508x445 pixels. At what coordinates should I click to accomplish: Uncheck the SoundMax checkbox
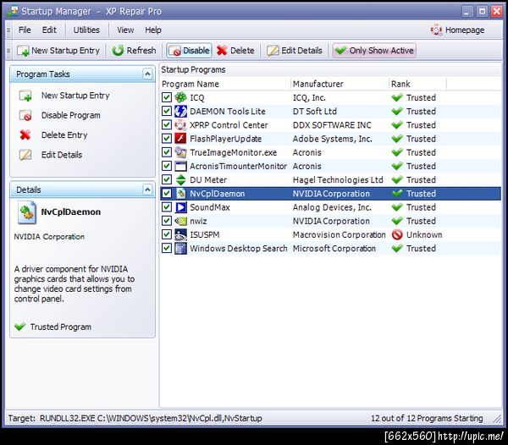tap(167, 207)
